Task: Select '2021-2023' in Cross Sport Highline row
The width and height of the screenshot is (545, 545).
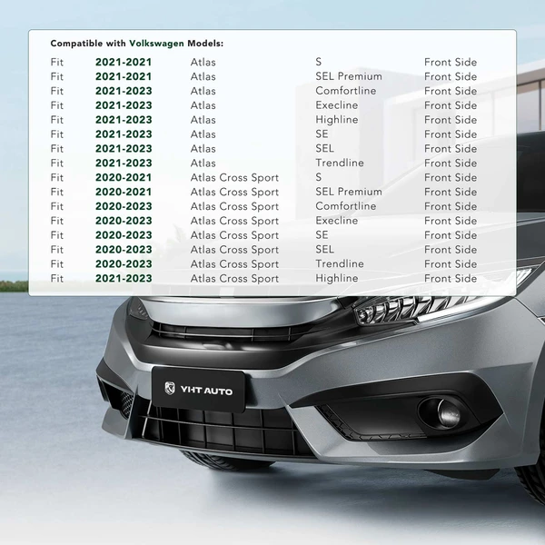Action: click(x=124, y=279)
